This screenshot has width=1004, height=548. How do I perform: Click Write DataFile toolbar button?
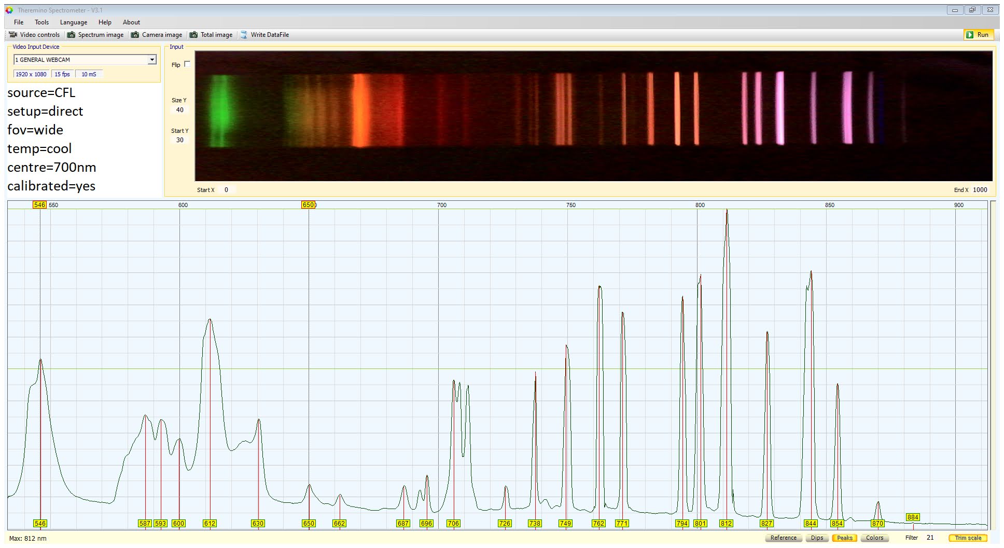pos(264,35)
